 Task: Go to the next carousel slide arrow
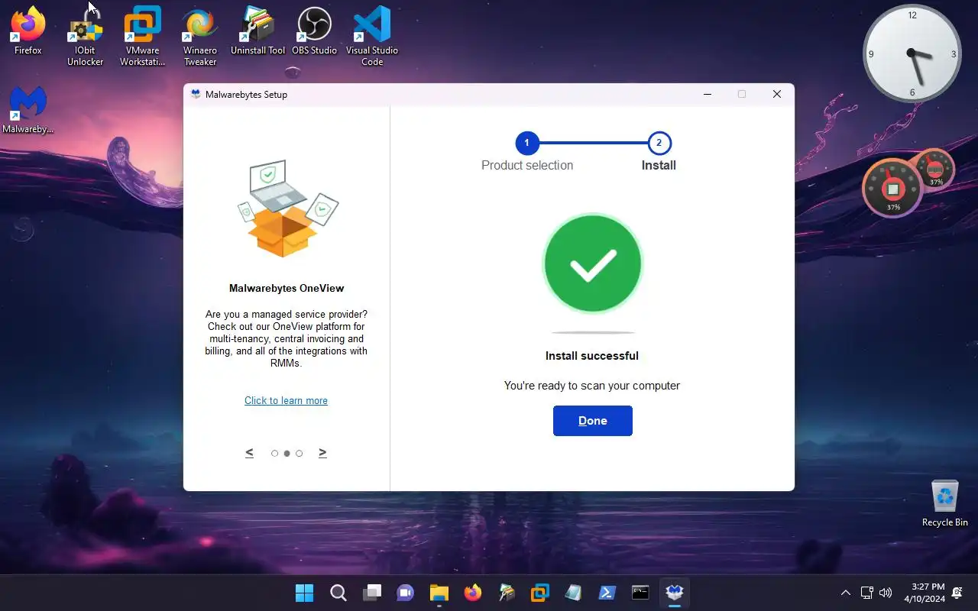pos(322,453)
